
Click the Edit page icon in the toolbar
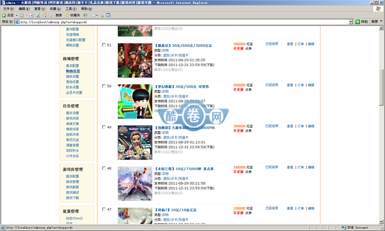108,15
